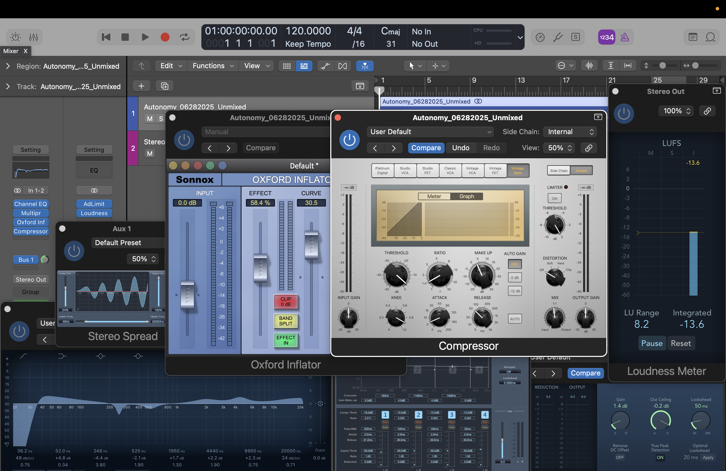Solo the Autonomy_06282025_Unmixed track

[161, 119]
